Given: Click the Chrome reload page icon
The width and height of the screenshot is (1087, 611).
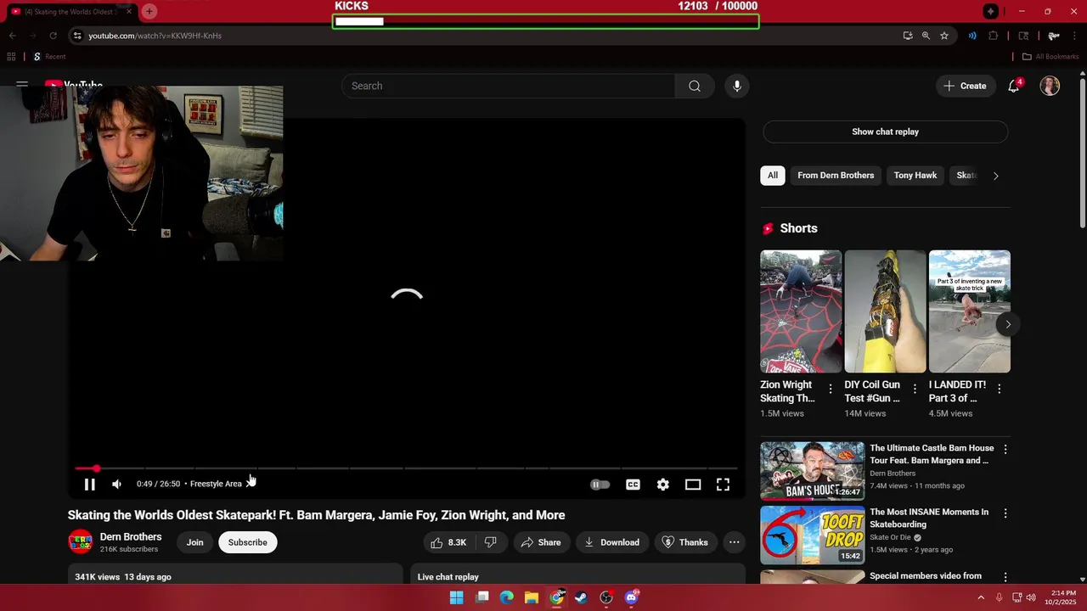Looking at the screenshot, I should click(53, 36).
